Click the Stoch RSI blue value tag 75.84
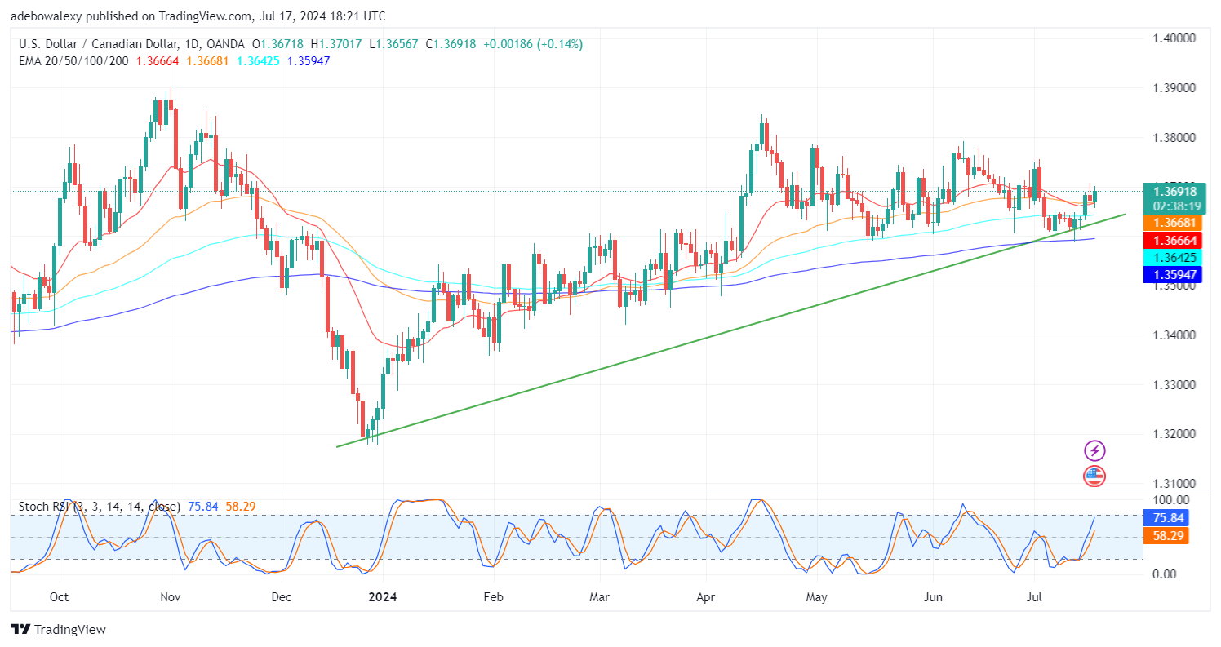Viewport: 1221px width, 647px height. (x=1165, y=518)
